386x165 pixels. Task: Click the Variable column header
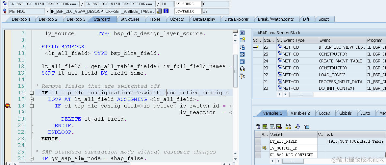click(x=293, y=134)
